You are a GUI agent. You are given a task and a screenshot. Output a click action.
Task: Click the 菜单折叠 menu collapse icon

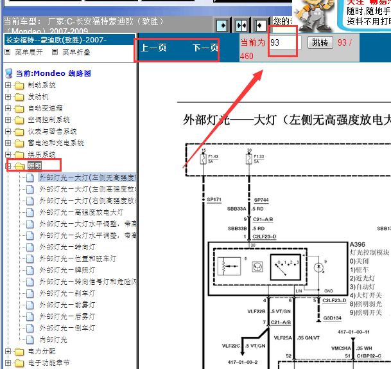pyautogui.click(x=55, y=52)
